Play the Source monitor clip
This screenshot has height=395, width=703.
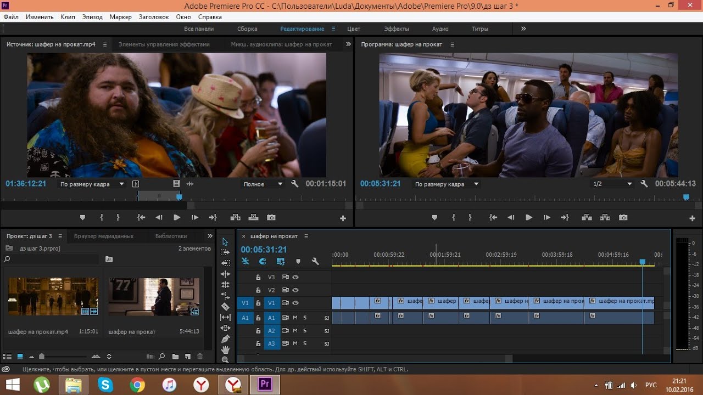(177, 217)
